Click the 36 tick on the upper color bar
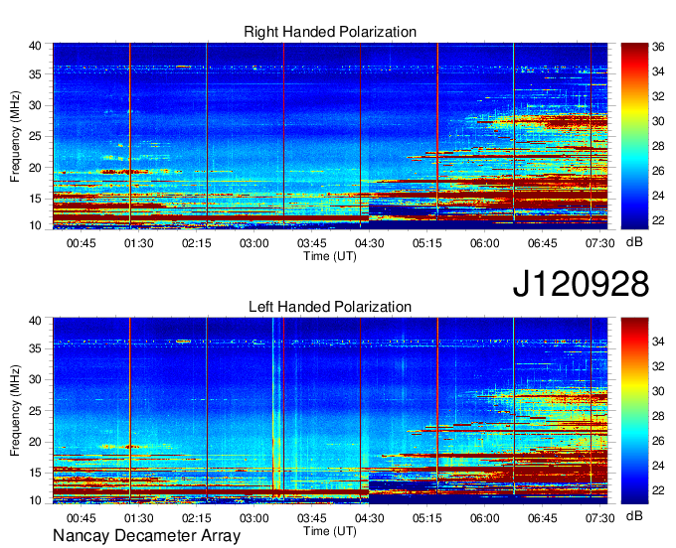676x548 pixels. 658,47
